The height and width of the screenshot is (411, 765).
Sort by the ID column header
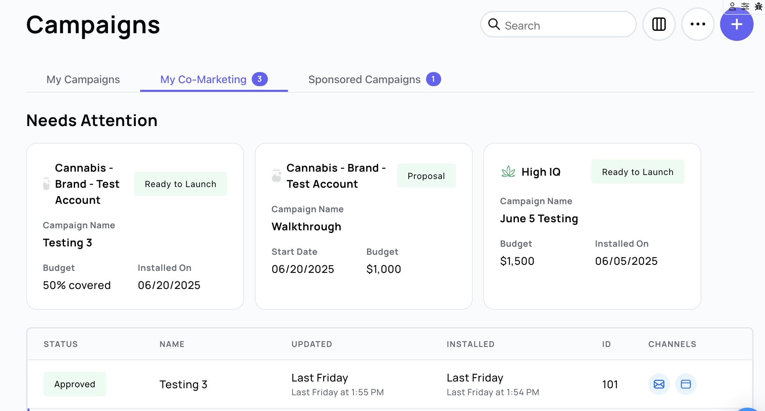(x=606, y=344)
